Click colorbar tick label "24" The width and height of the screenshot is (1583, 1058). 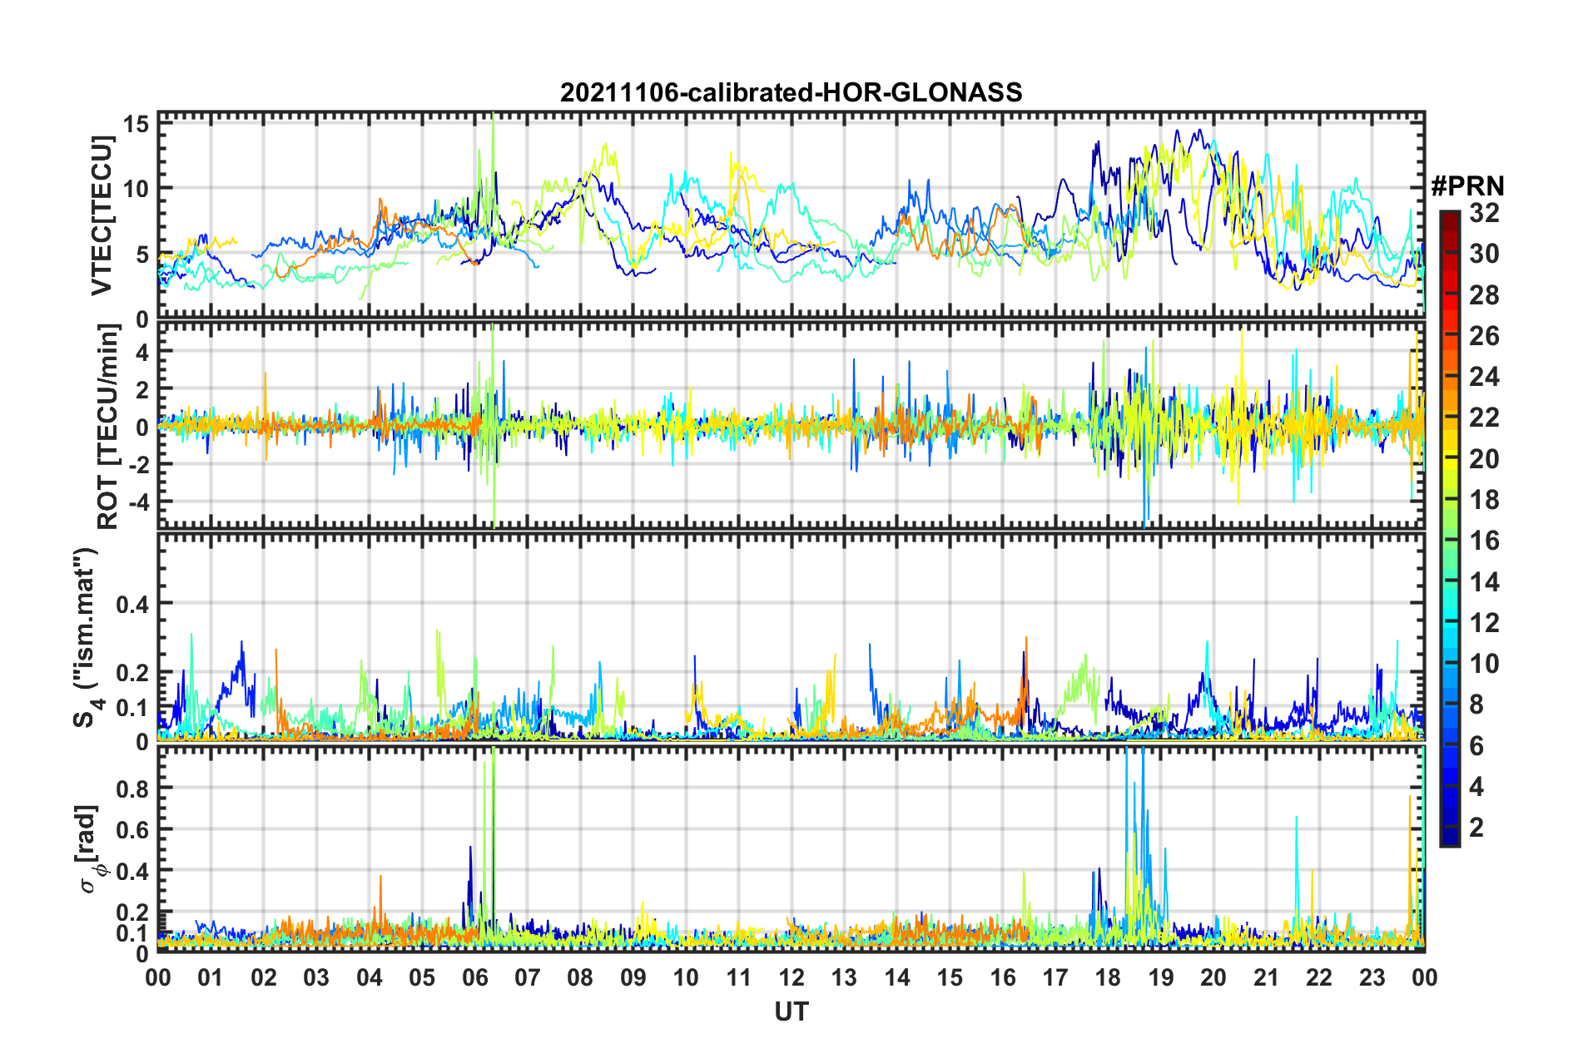coord(1484,377)
